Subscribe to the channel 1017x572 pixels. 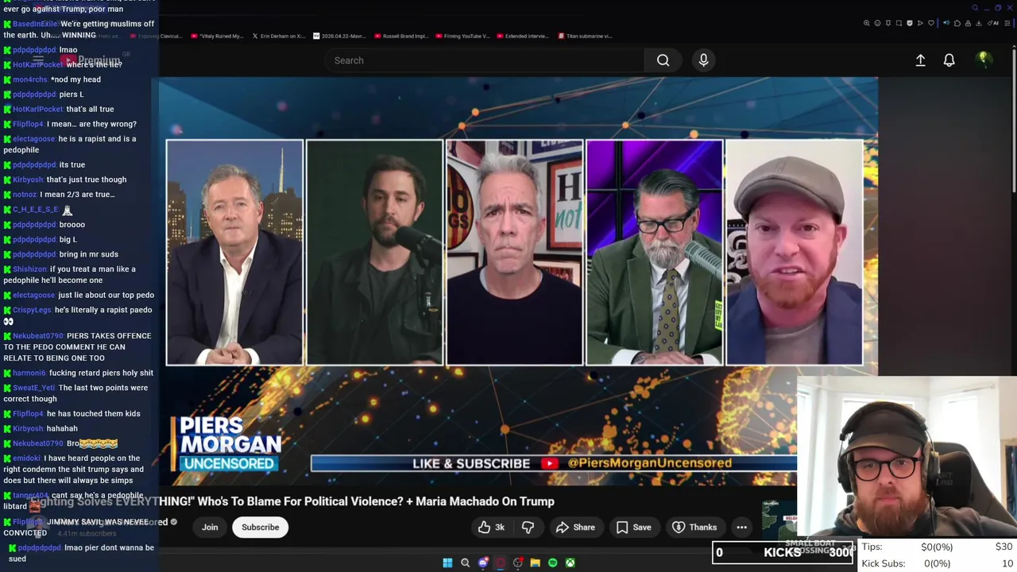pos(260,527)
